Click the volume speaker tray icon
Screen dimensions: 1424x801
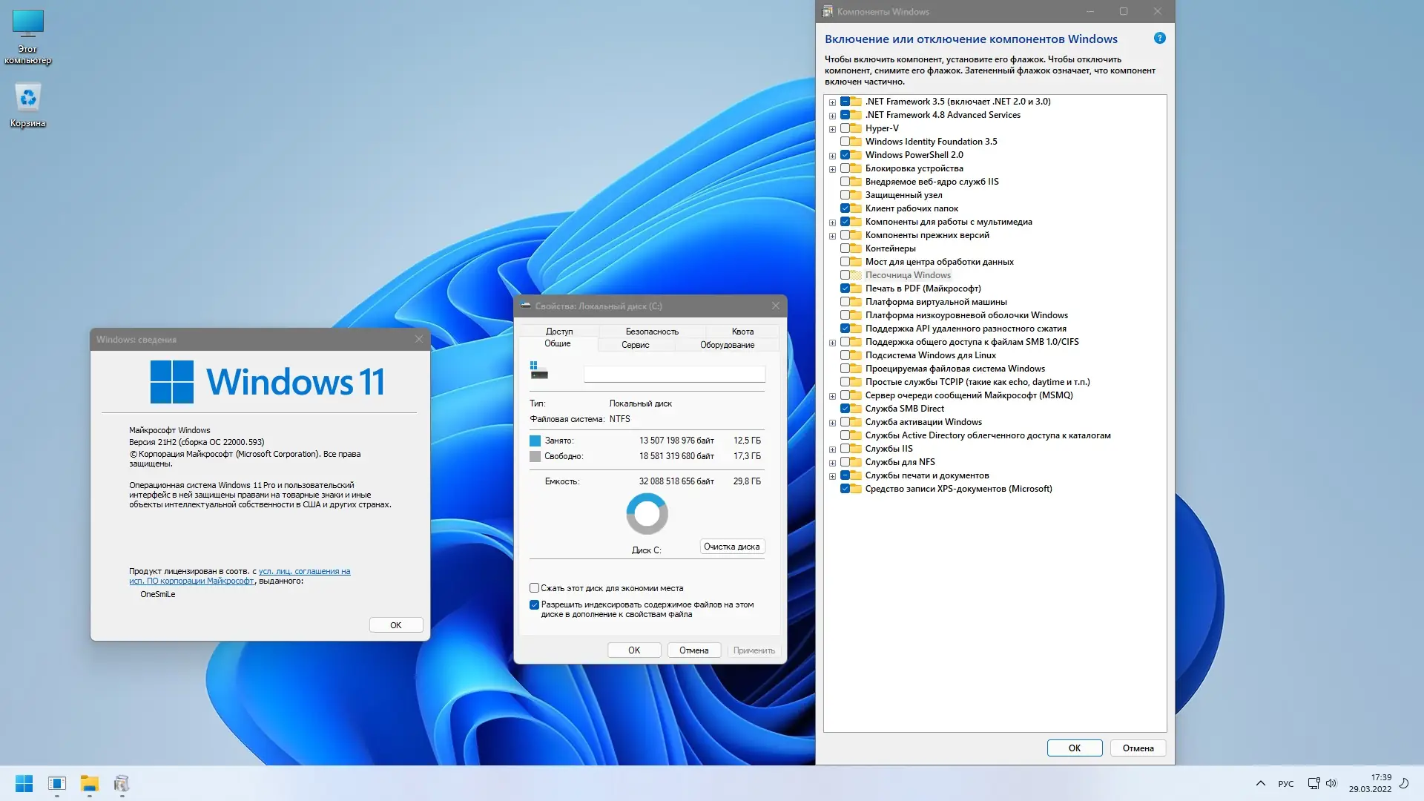(x=1331, y=783)
